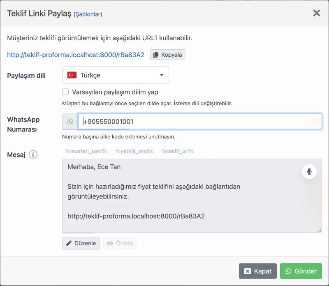Send via WhatsApp with Gönder button
The image size is (329, 286).
(301, 271)
